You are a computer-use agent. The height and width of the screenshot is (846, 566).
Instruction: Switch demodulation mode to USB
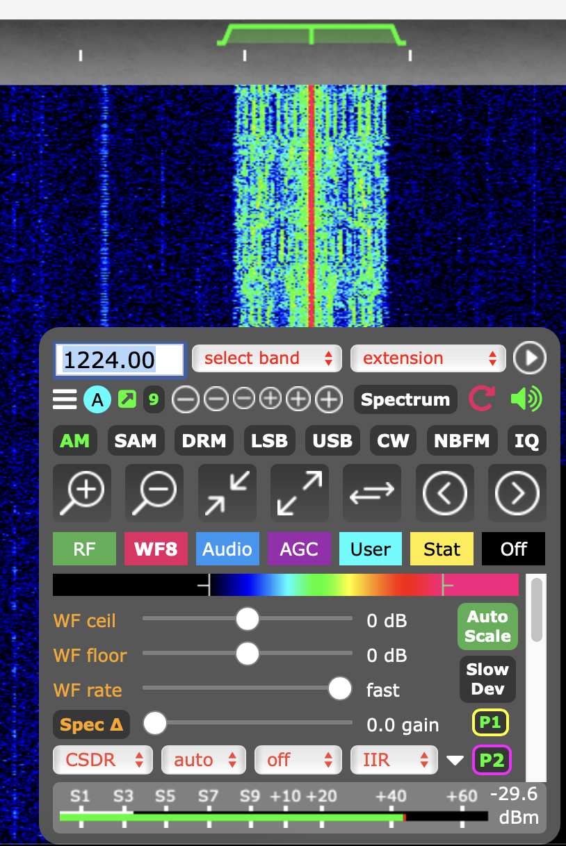pyautogui.click(x=332, y=441)
